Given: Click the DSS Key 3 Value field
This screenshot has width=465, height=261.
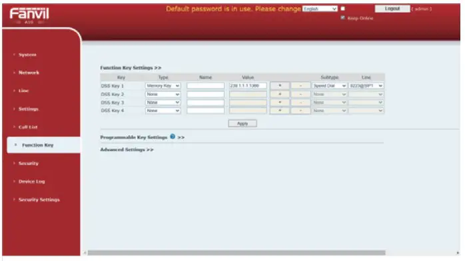Looking at the screenshot, I should (248, 103).
